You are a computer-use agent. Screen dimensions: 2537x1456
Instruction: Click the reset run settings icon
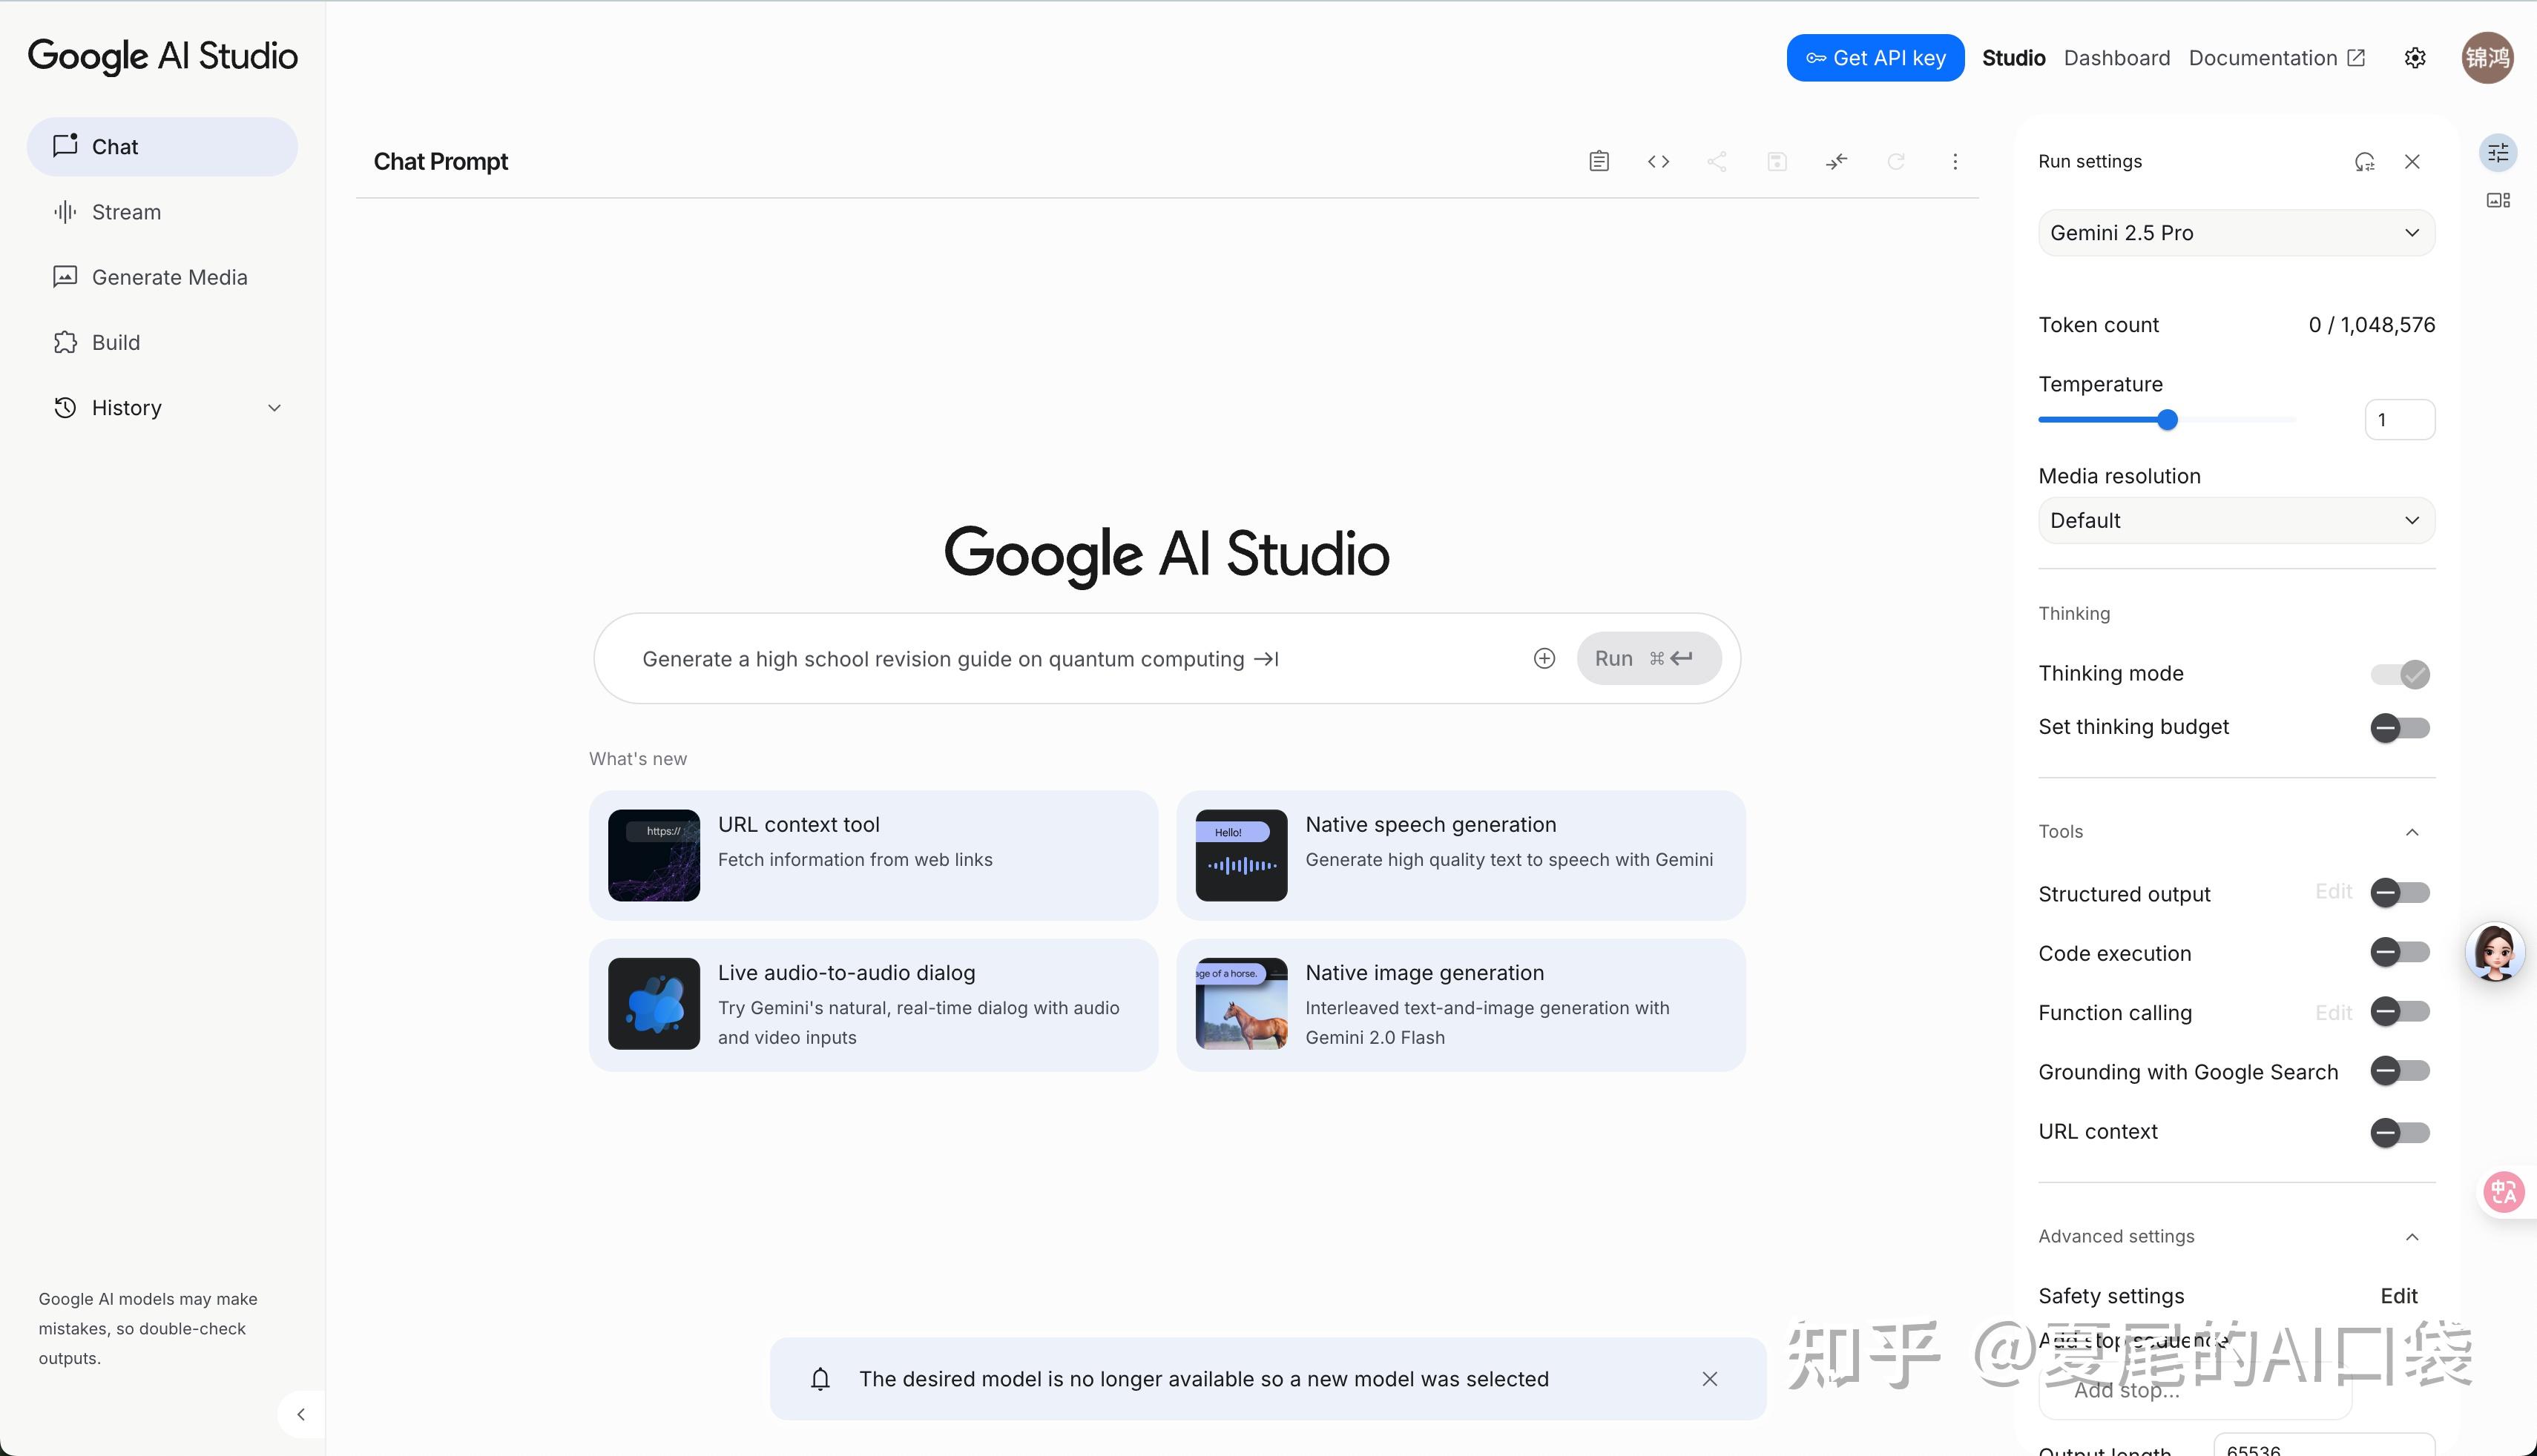point(2364,161)
